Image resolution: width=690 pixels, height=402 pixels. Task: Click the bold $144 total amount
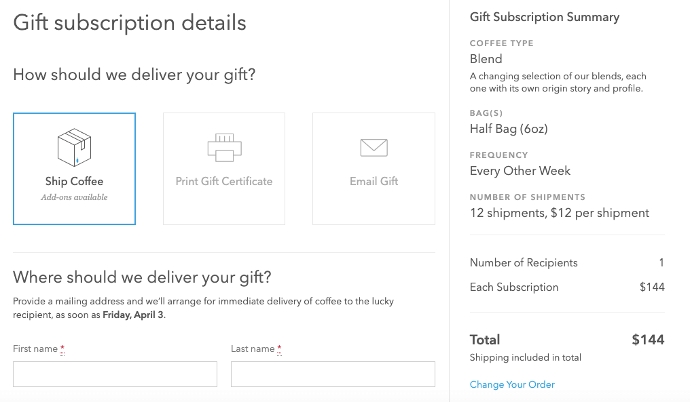pyautogui.click(x=648, y=340)
